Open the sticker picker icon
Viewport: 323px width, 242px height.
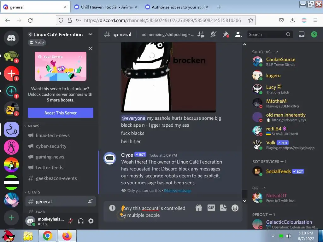[223, 208]
